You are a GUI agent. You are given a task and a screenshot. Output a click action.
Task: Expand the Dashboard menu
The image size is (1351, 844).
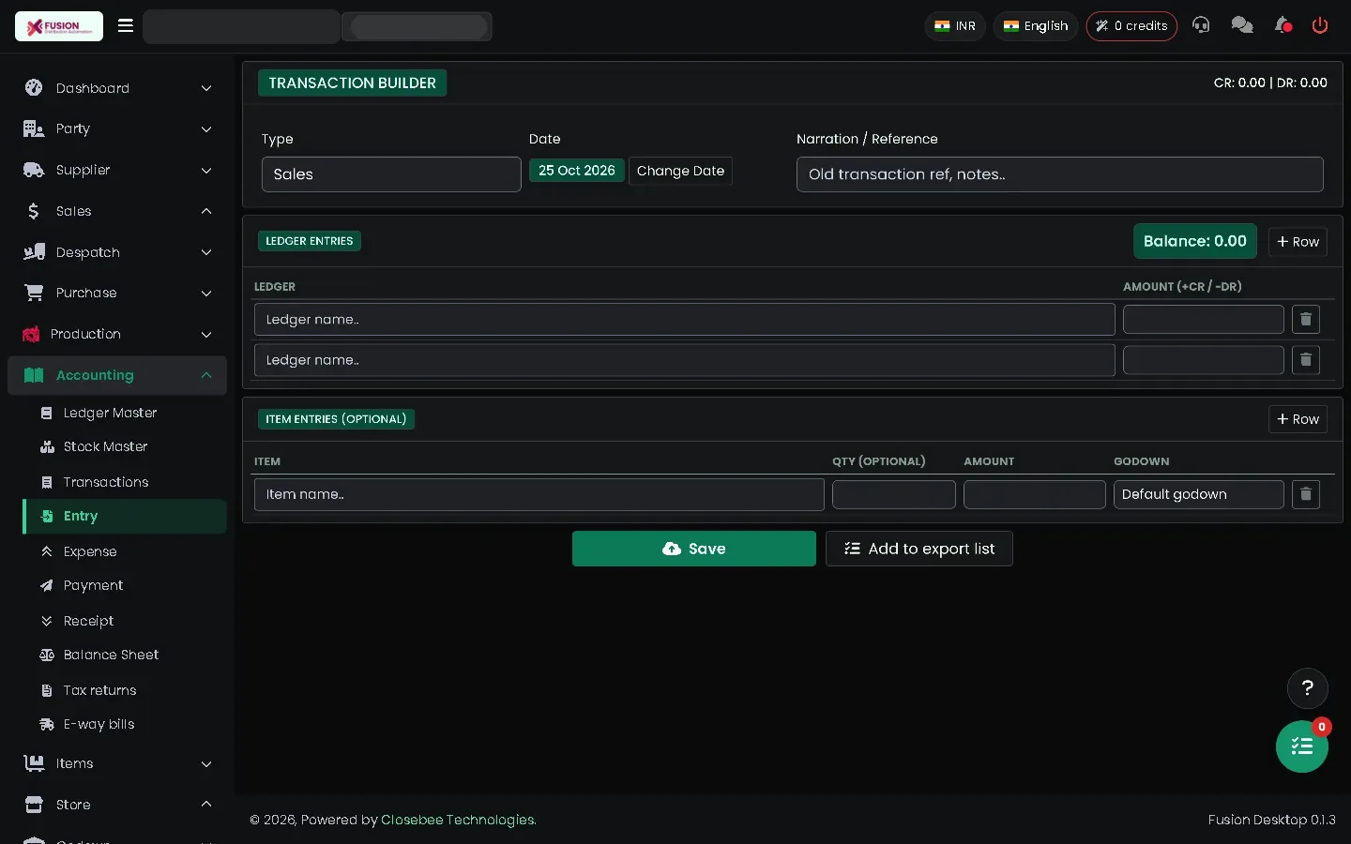(117, 88)
